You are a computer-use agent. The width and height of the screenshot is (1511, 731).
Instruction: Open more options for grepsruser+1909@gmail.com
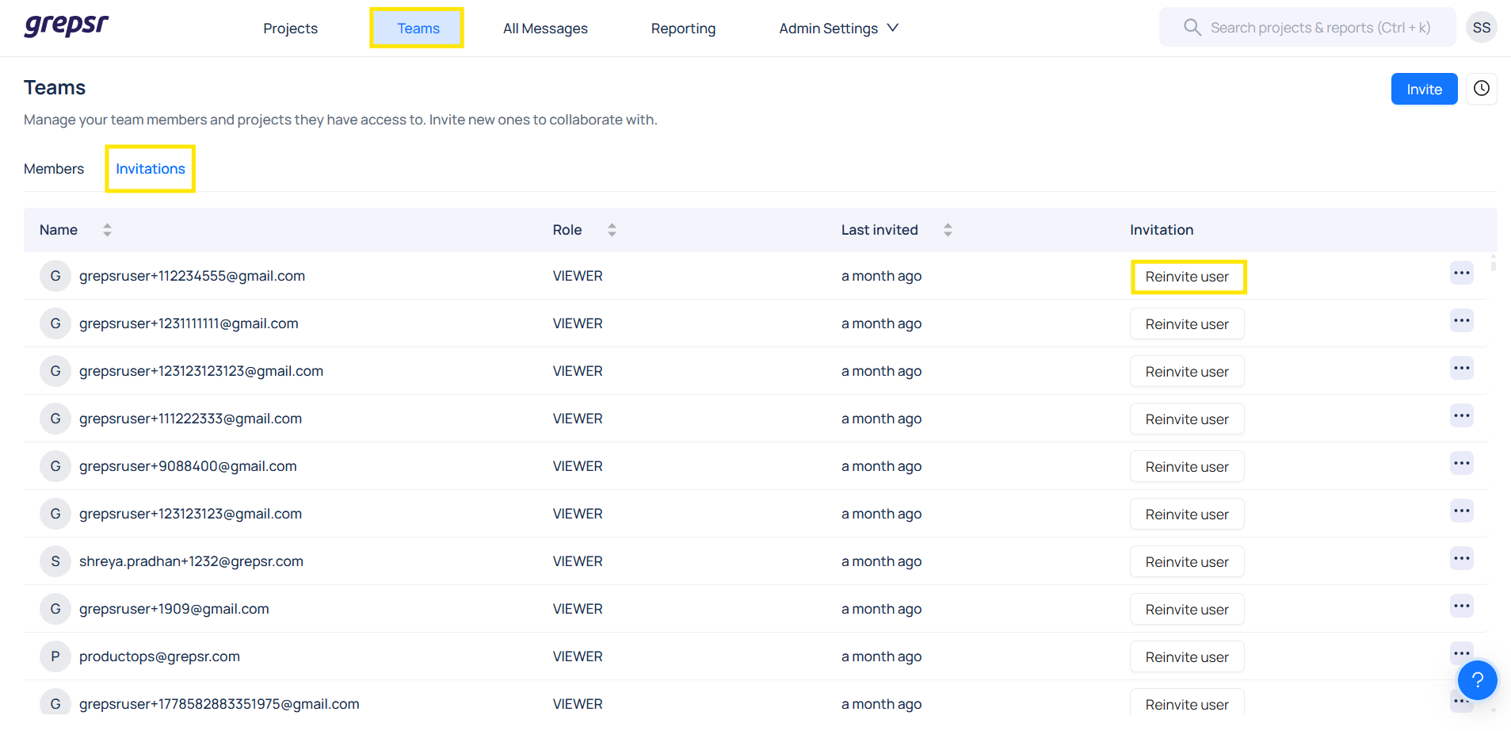(x=1461, y=607)
